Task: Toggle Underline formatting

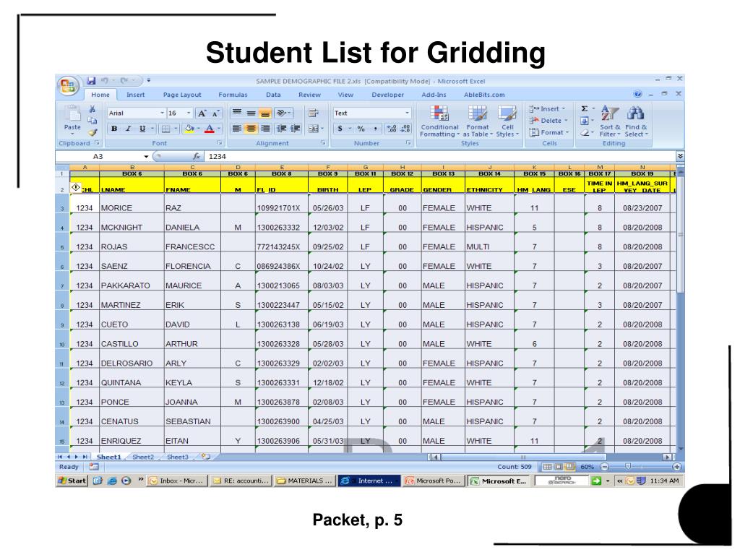Action: coord(142,129)
